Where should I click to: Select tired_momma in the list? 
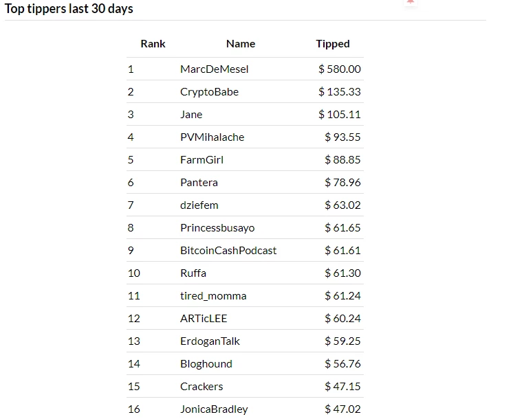213,296
